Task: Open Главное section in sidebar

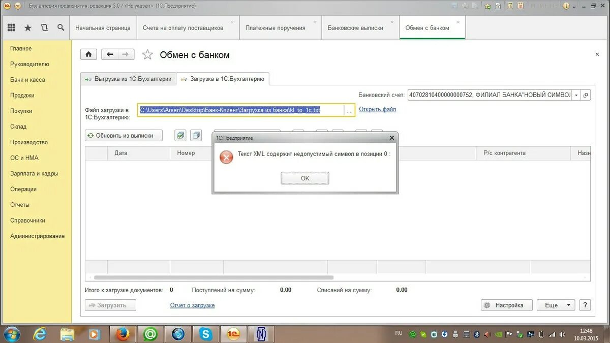Action: tap(21, 48)
